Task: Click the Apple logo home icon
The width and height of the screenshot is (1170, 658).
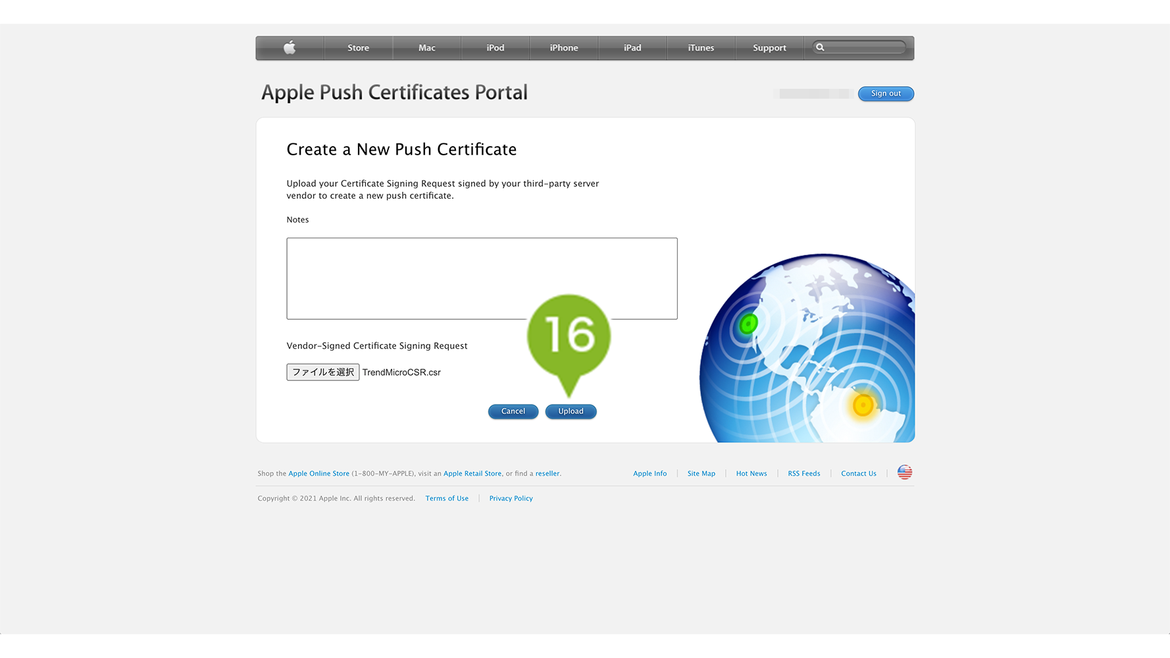Action: 290,48
